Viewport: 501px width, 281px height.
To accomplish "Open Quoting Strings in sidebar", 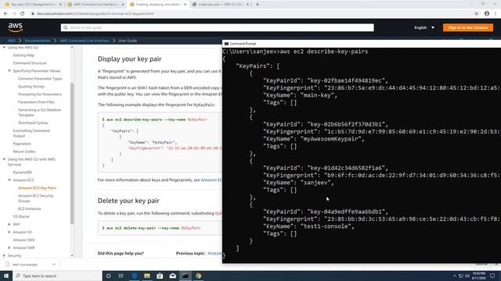I will coord(31,87).
